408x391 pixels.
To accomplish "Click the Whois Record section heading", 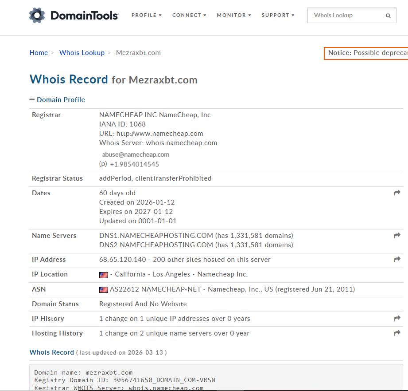I will (52, 352).
